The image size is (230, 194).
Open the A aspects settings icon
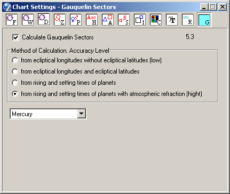click(x=108, y=20)
